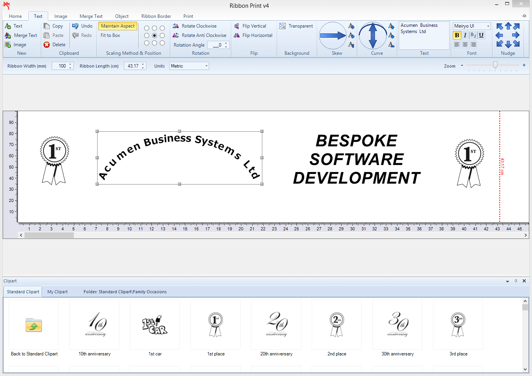Click the Redo button
This screenshot has height=376, width=532.
tap(82, 35)
